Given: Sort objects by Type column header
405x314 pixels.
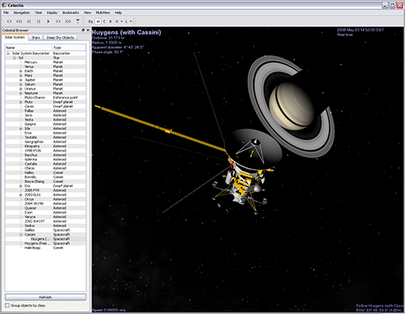Looking at the screenshot, I should 69,47.
